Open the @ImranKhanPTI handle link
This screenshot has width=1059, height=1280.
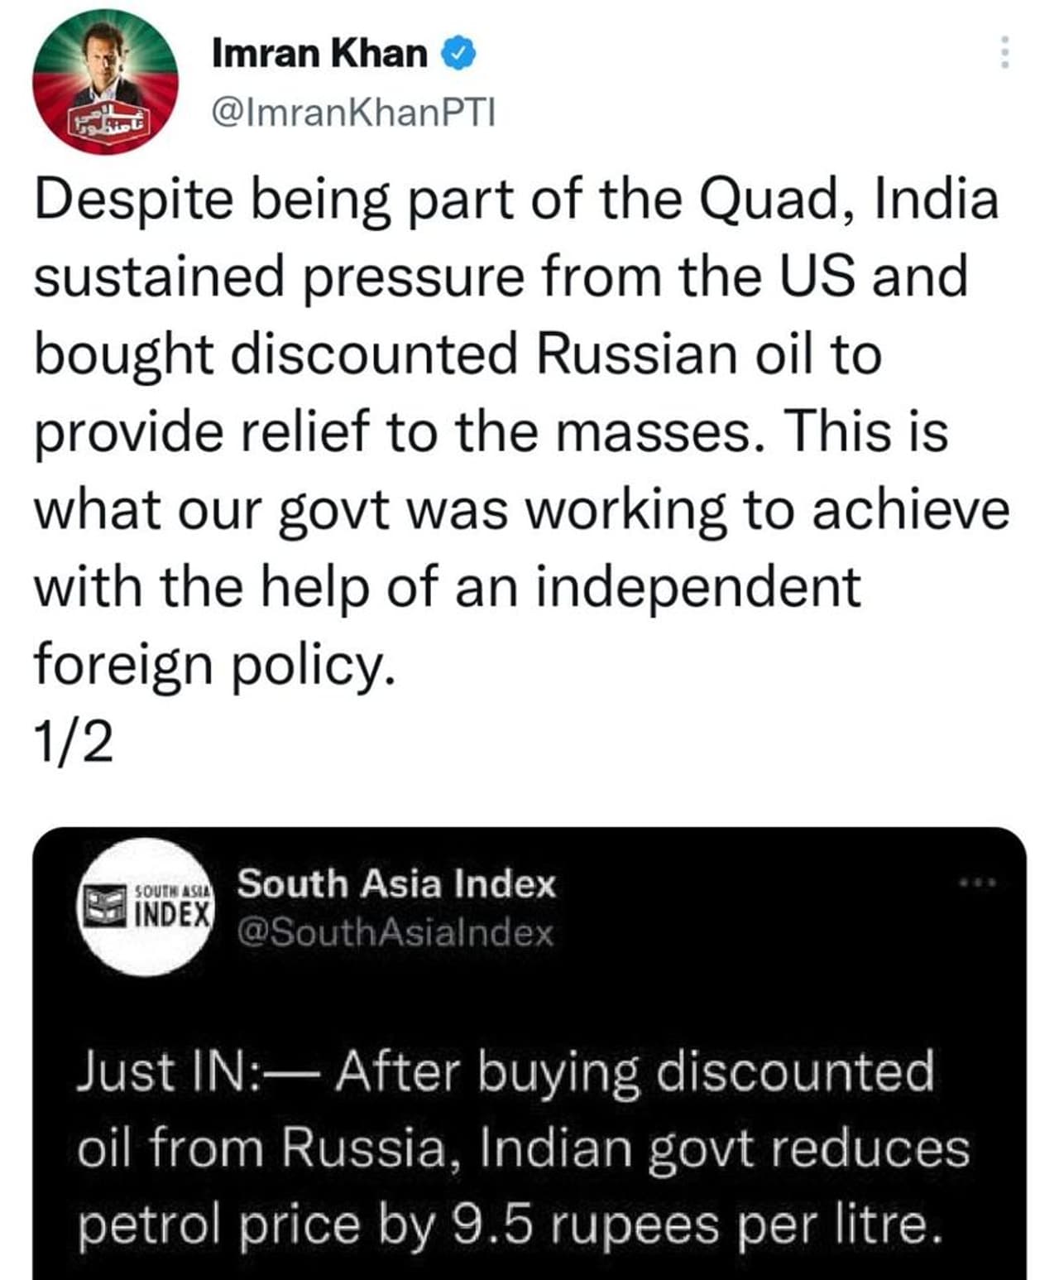[x=353, y=112]
